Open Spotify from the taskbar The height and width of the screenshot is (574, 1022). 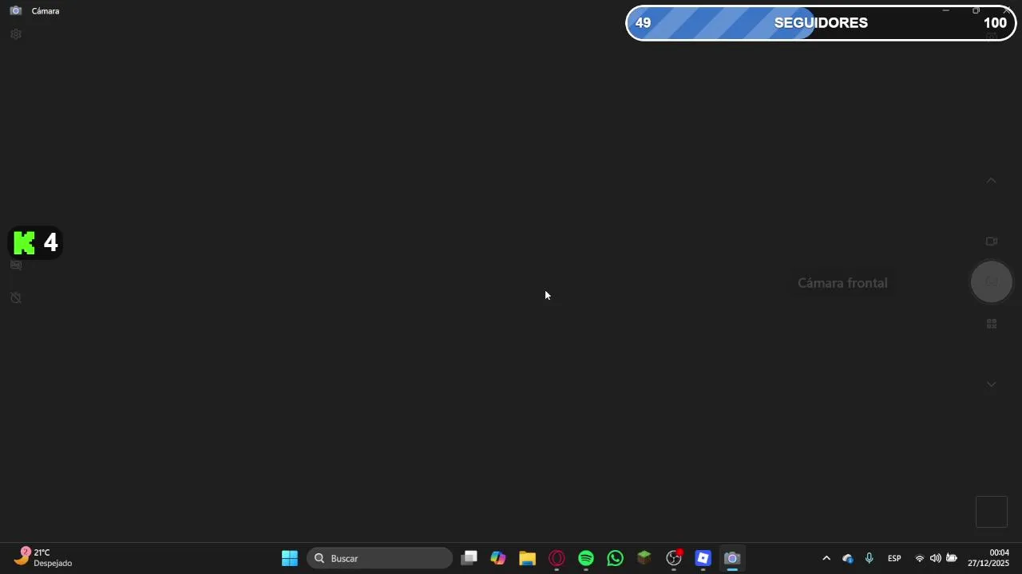(586, 558)
